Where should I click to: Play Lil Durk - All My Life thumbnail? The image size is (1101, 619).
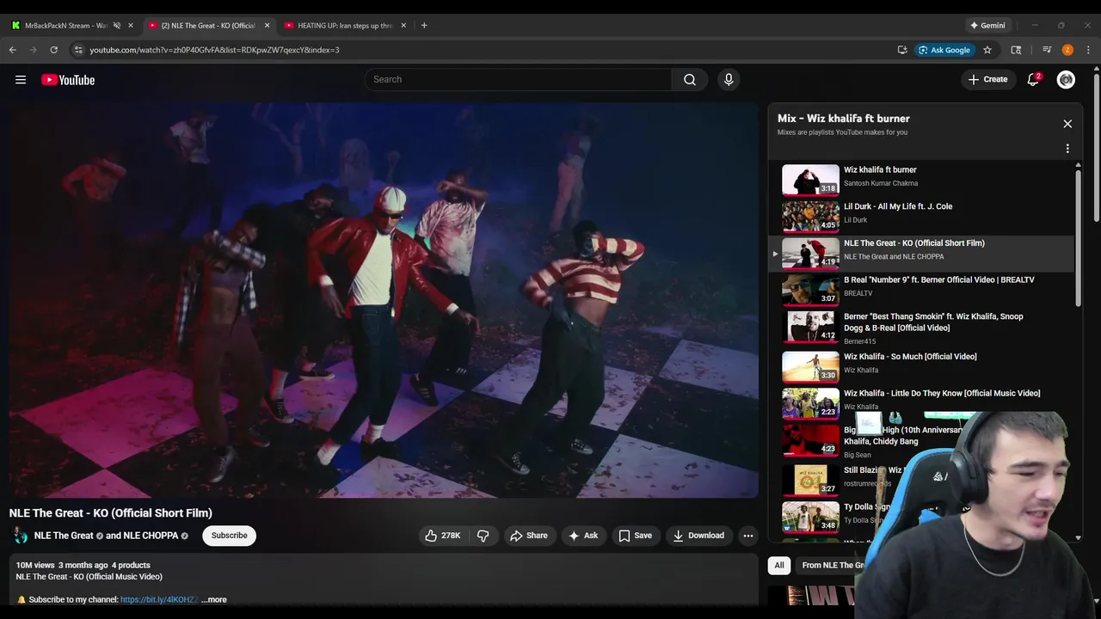810,217
